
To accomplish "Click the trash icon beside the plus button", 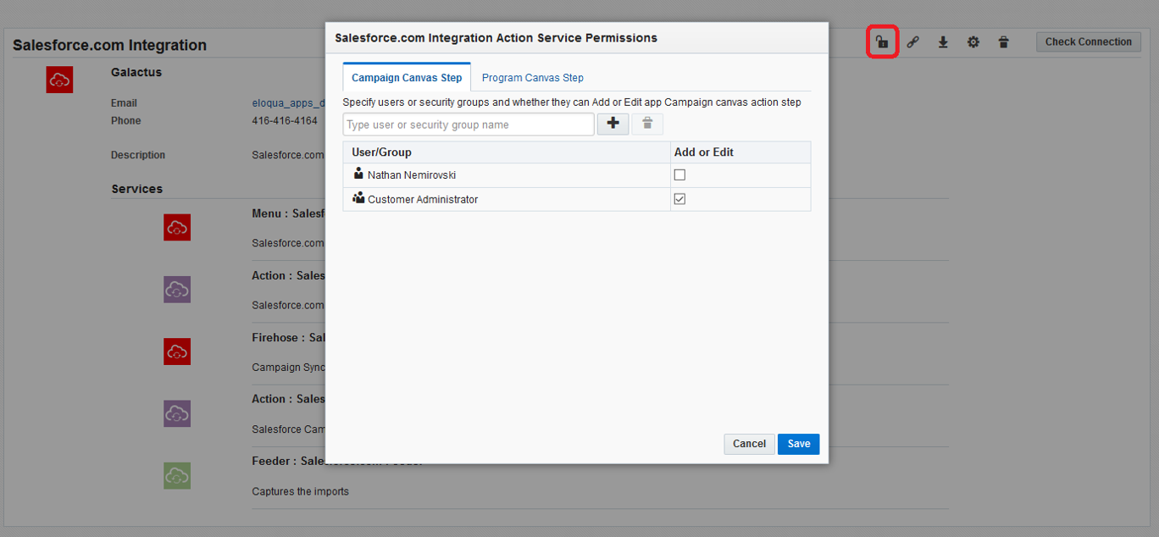I will [647, 124].
